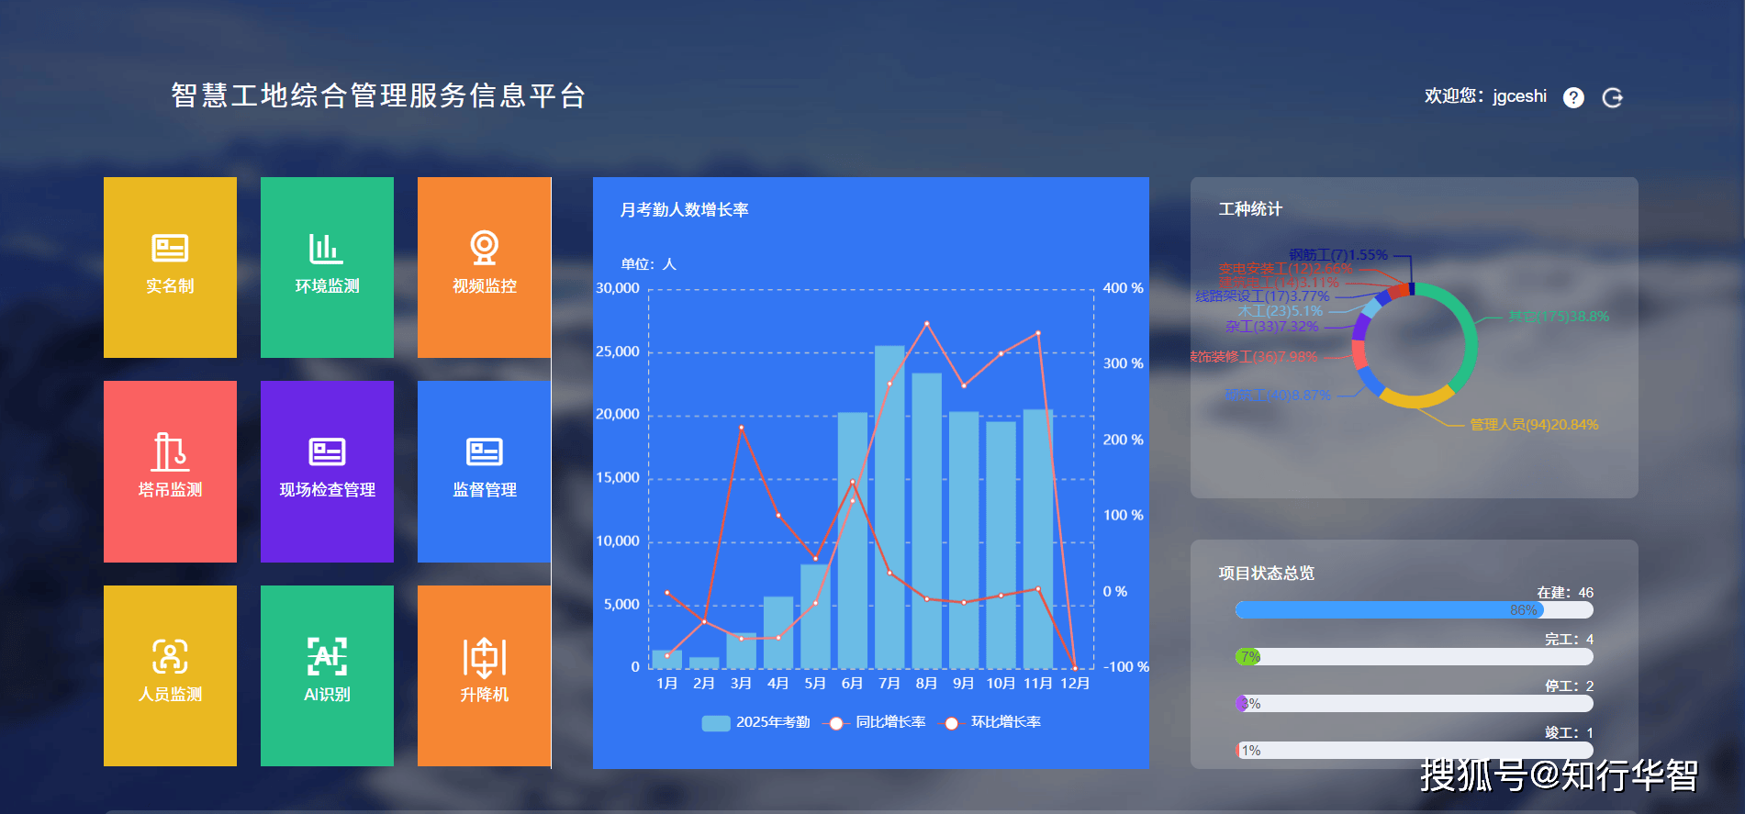Viewport: 1745px width, 814px height.
Task: Open the 监督管理 icon tile
Action: 484,452
